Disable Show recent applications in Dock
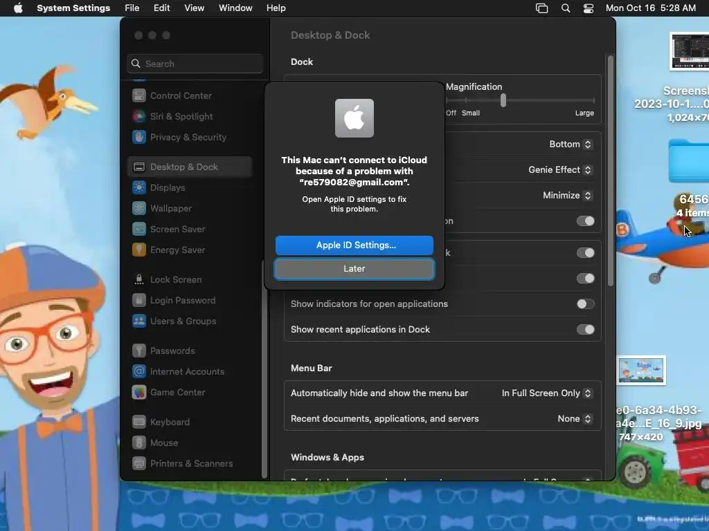Image resolution: width=709 pixels, height=531 pixels. coord(585,330)
